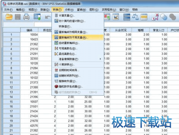The image size is (179, 135).
Task: Click the Recall recently used dialogs icon
Action: click(x=37, y=17)
